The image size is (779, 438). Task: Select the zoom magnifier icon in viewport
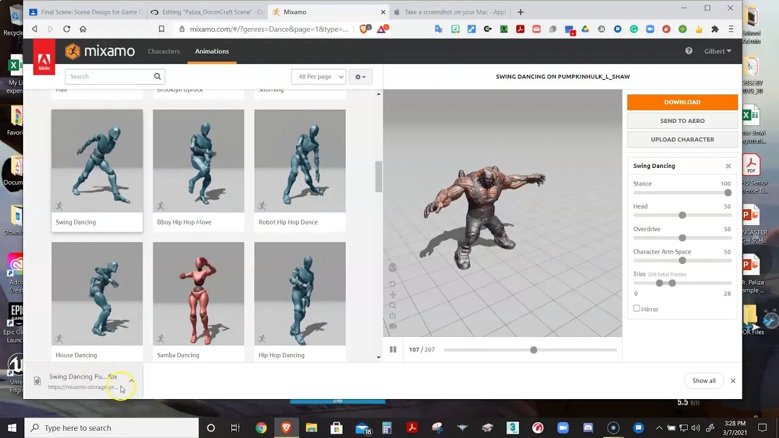pos(393,305)
